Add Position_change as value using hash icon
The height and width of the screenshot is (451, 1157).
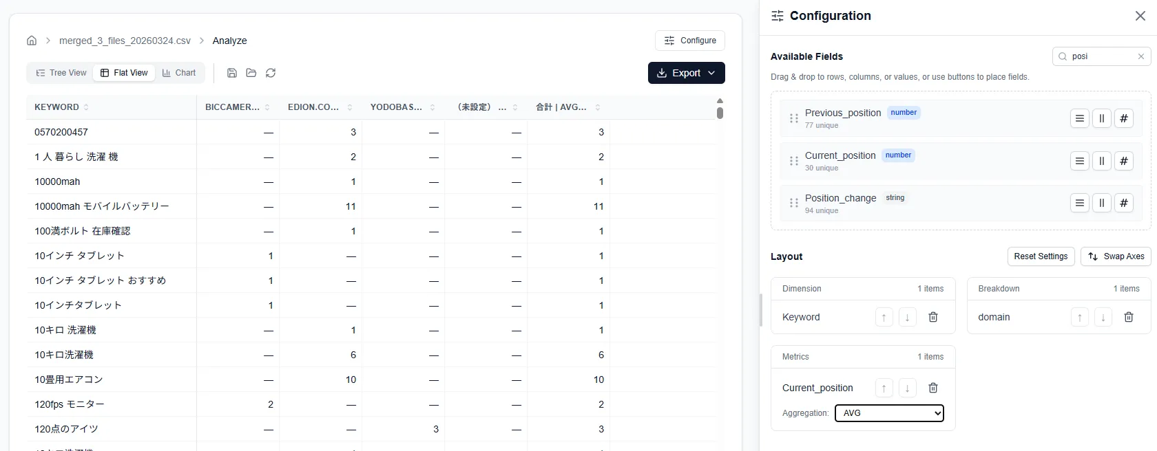coord(1124,203)
